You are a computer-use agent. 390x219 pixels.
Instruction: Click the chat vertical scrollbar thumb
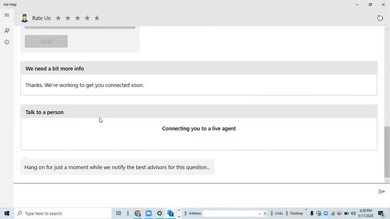[387, 151]
